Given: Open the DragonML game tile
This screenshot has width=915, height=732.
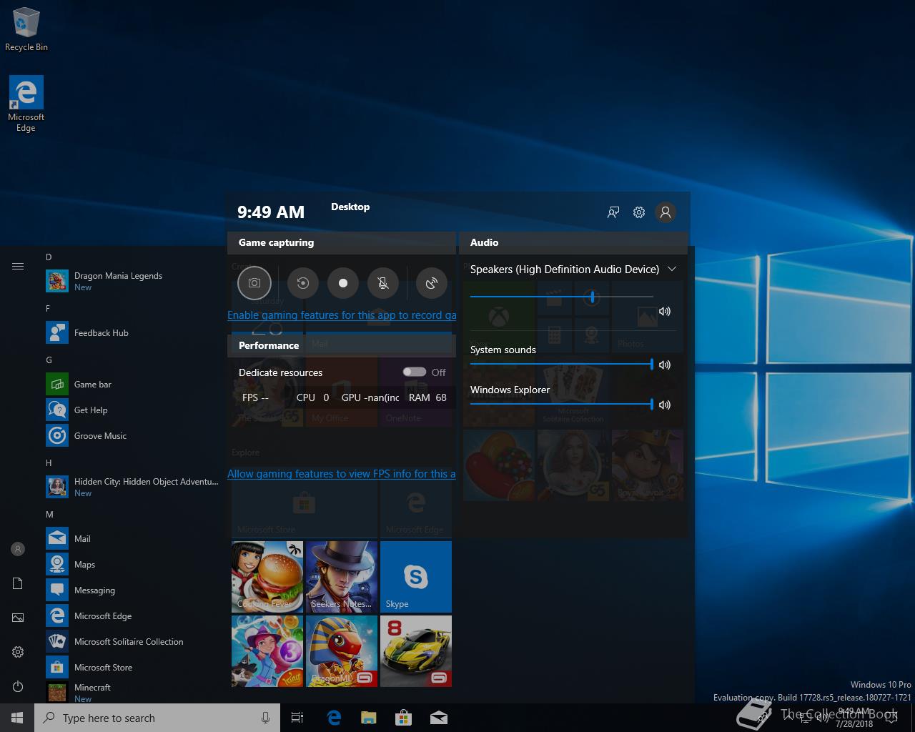Looking at the screenshot, I should (x=342, y=651).
